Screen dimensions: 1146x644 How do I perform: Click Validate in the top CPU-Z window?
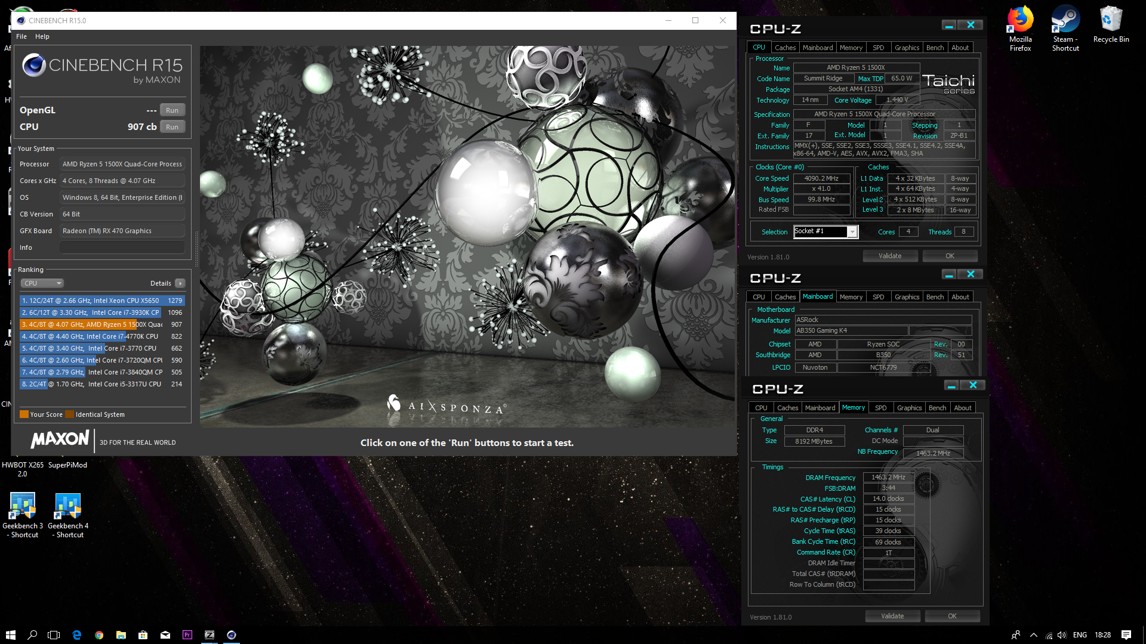890,256
